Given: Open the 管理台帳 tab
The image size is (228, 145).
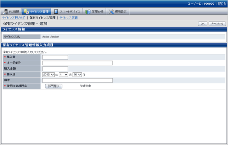Looking at the screenshot, I should tap(94, 11).
